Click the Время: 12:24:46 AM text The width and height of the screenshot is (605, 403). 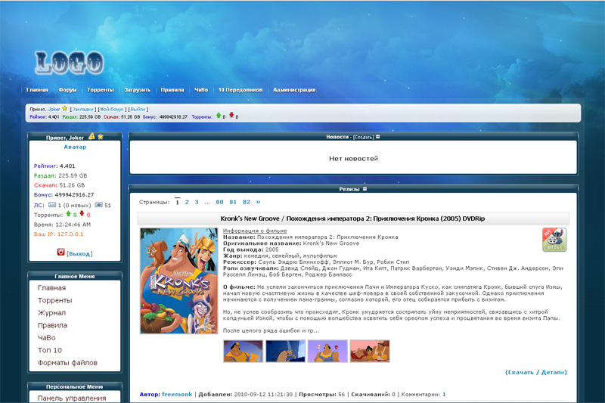click(63, 225)
